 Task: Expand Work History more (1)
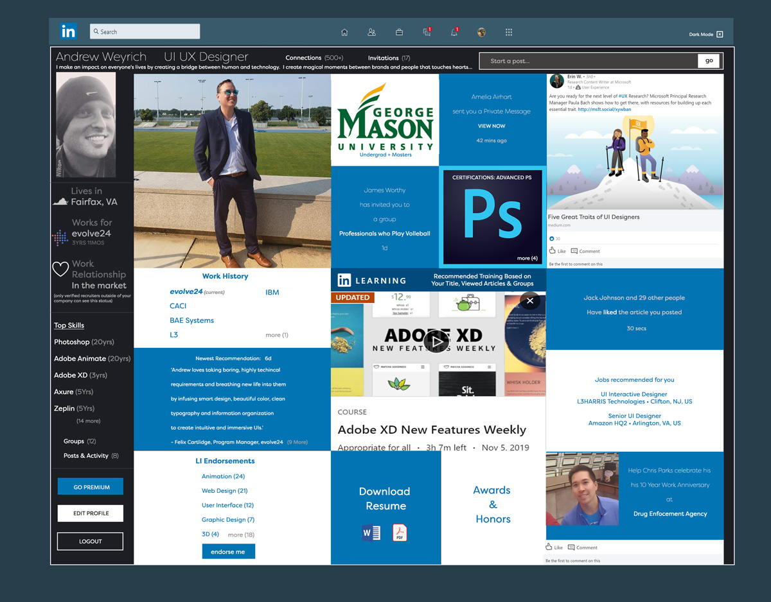pyautogui.click(x=277, y=335)
